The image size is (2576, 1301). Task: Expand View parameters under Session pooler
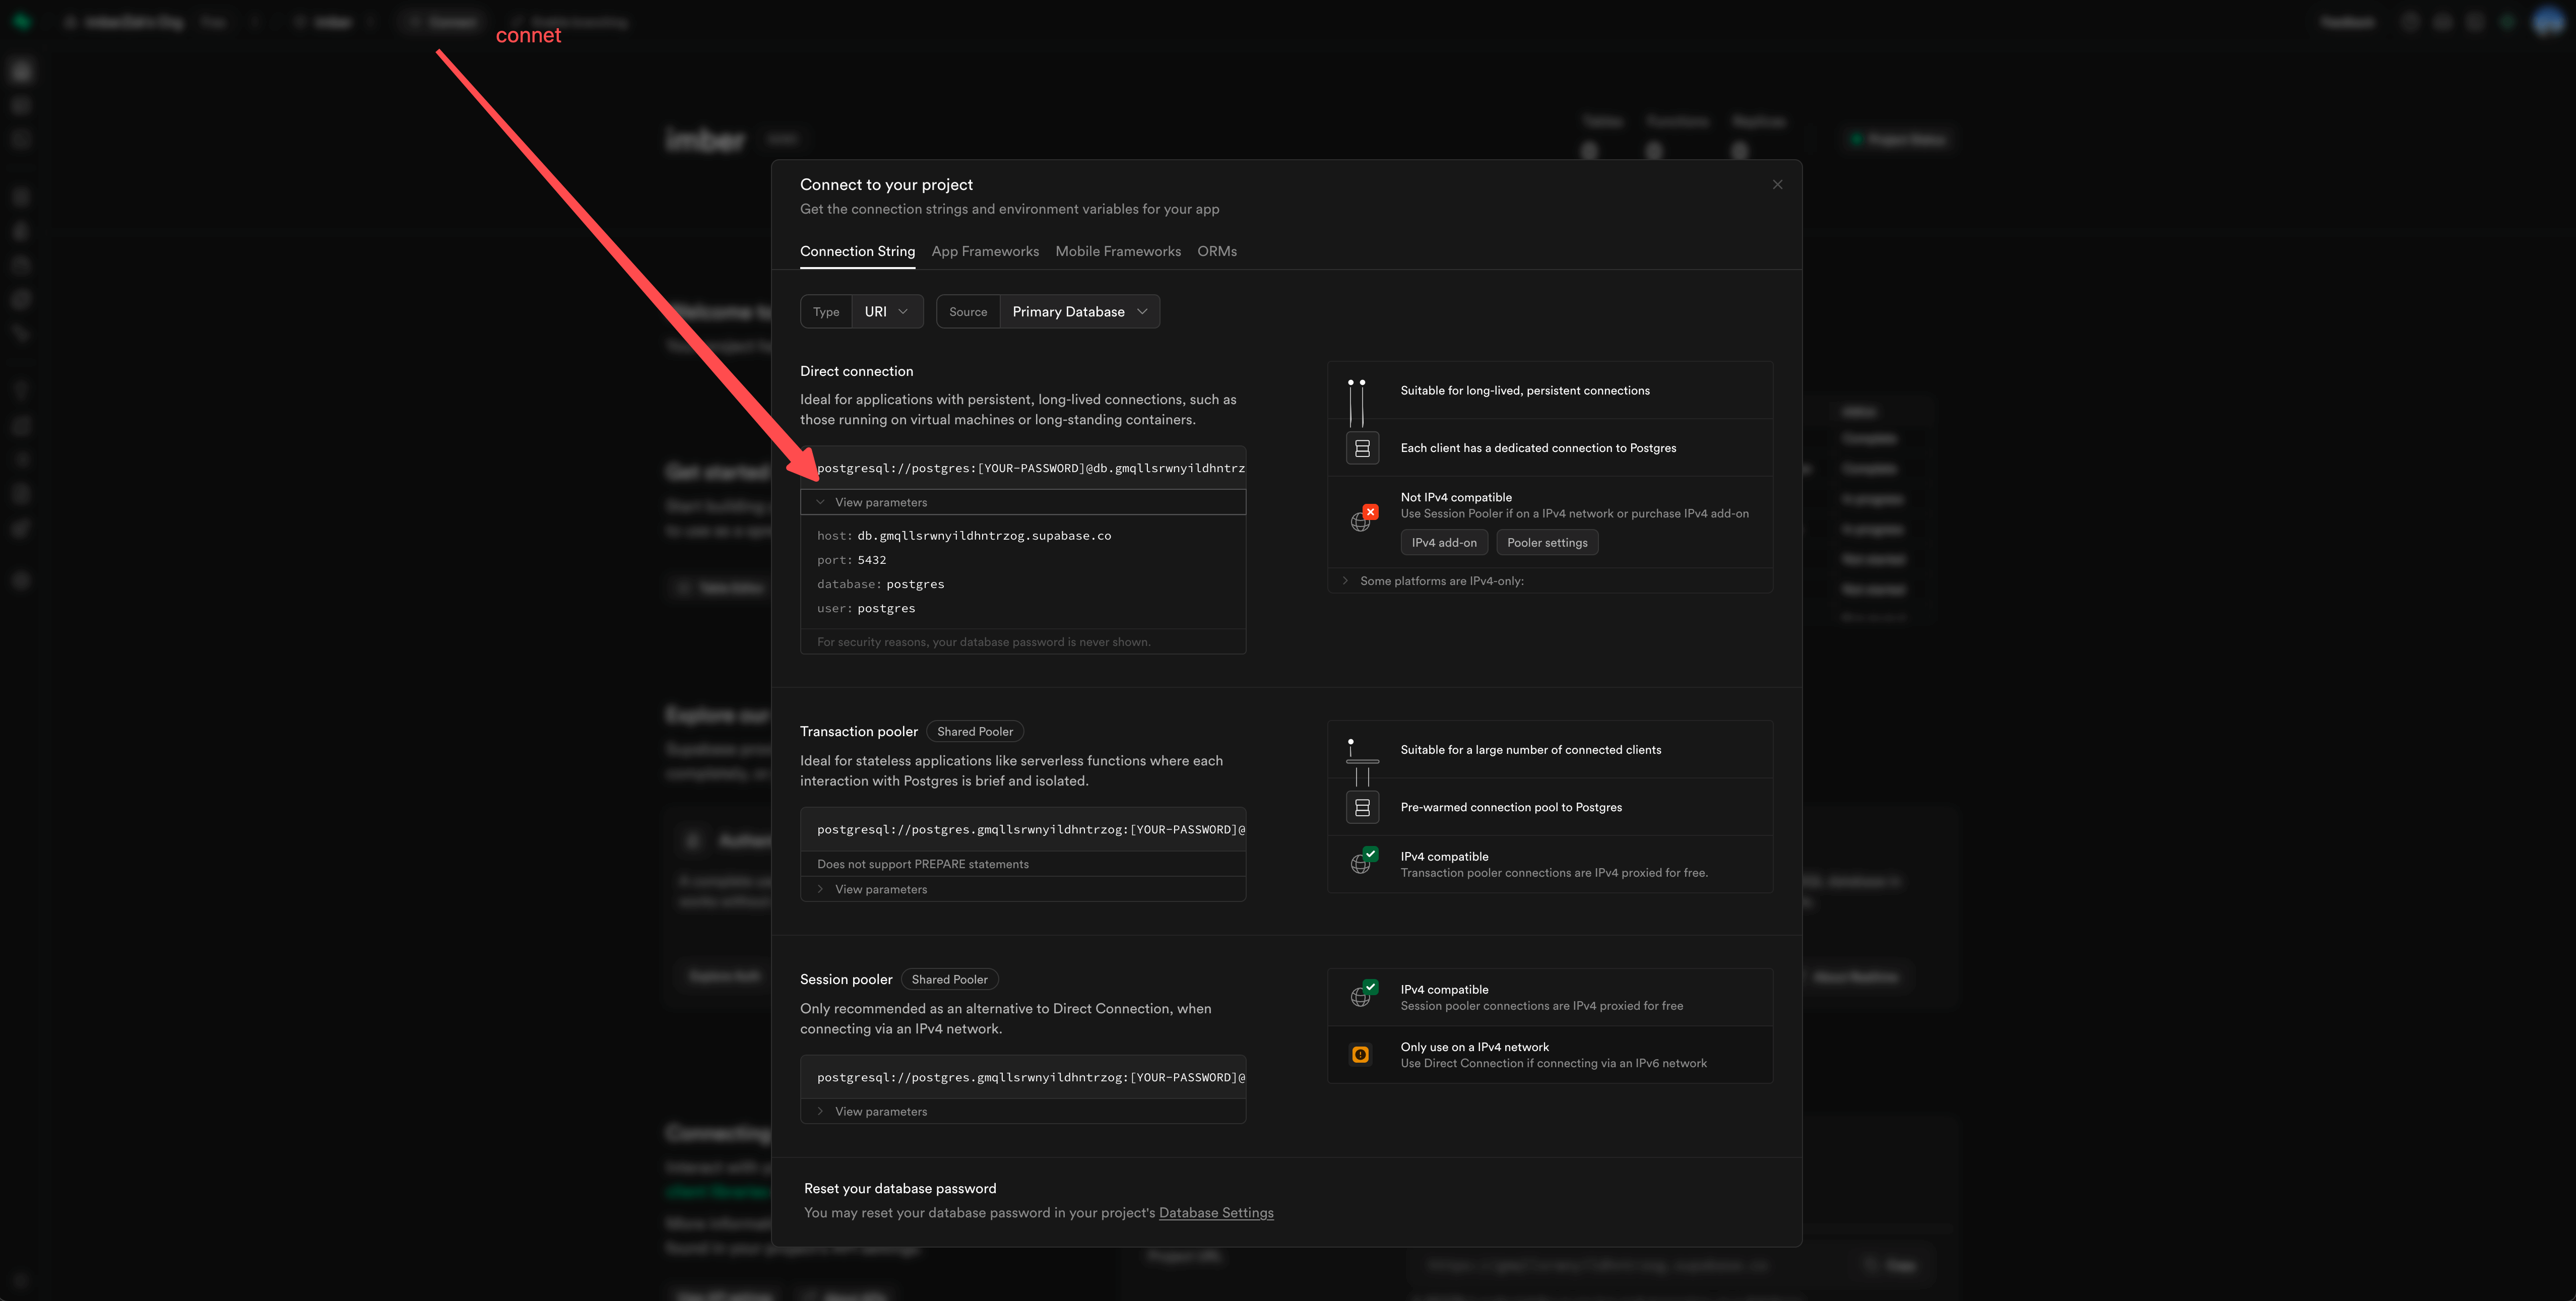point(1023,1111)
